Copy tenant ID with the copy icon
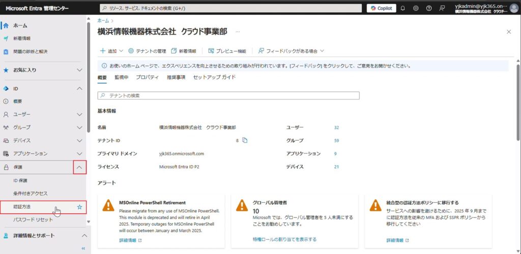 point(245,140)
